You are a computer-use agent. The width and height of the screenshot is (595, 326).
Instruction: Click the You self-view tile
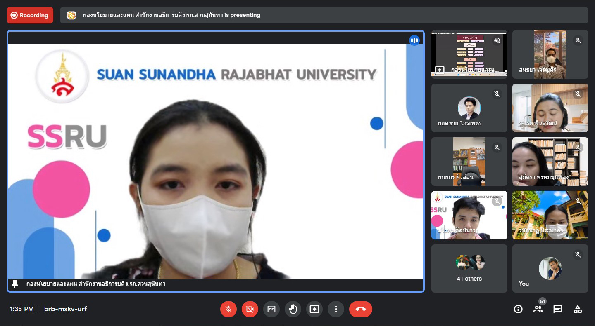point(550,268)
